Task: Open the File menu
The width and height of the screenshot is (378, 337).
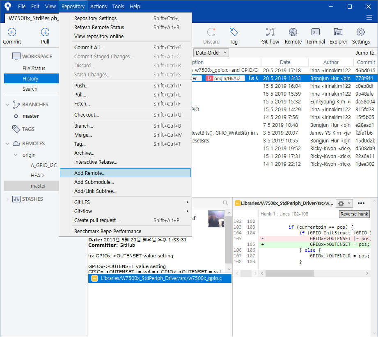Action: 22,7
